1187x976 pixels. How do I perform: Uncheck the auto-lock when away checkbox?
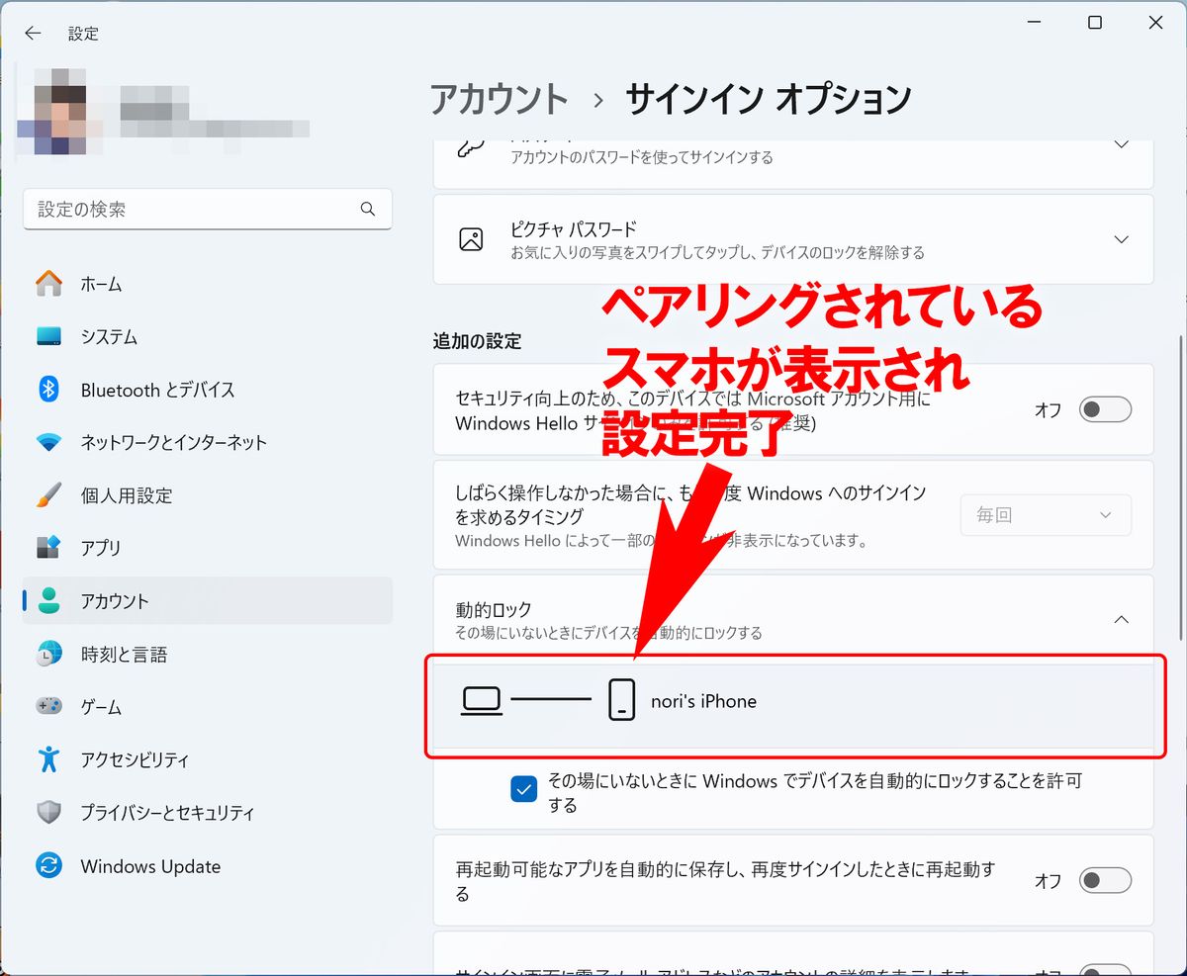(x=524, y=788)
